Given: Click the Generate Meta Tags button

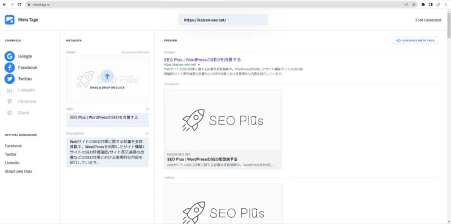Looking at the screenshot, I should (415, 41).
